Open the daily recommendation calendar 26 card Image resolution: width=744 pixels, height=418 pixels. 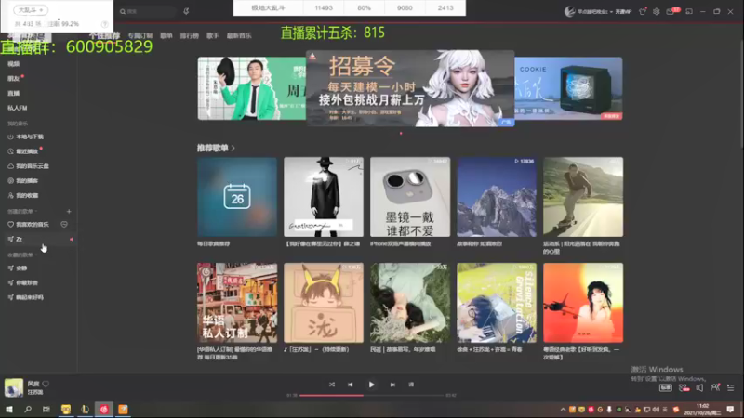tap(237, 197)
